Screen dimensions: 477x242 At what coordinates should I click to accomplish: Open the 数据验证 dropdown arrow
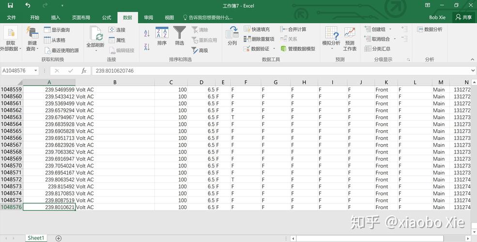click(274, 49)
